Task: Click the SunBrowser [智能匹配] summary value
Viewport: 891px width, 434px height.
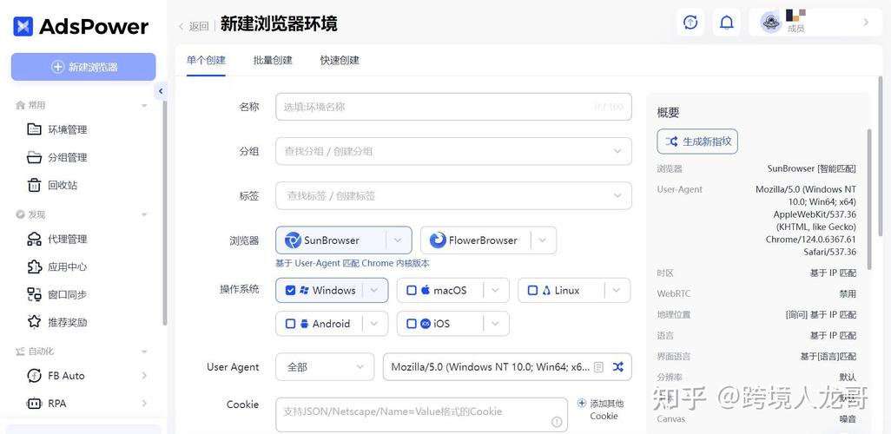Action: (811, 168)
